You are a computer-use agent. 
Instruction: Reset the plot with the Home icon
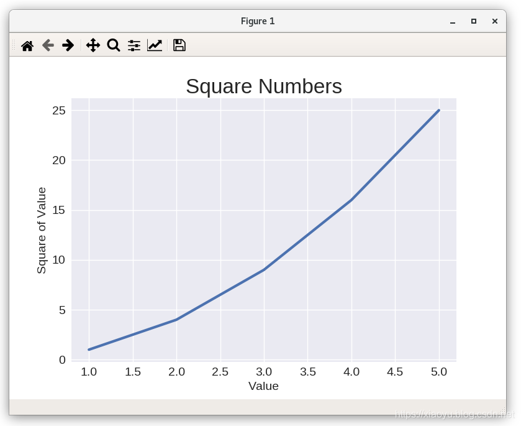(27, 45)
